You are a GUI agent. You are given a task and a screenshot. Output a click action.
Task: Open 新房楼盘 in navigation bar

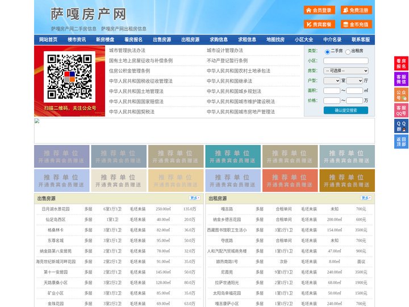tap(105, 40)
